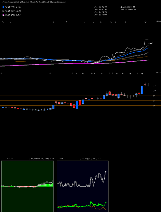
Task: Click the white DOW MT legend swatch
Action: (4, 11)
